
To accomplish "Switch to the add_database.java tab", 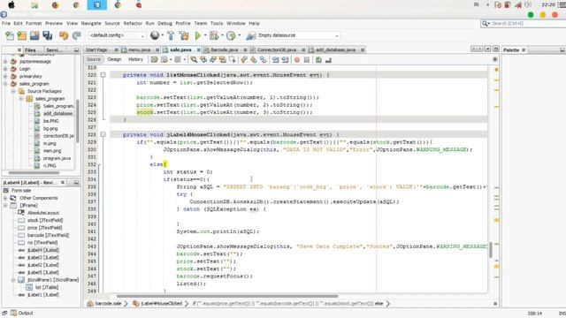I will pos(335,49).
